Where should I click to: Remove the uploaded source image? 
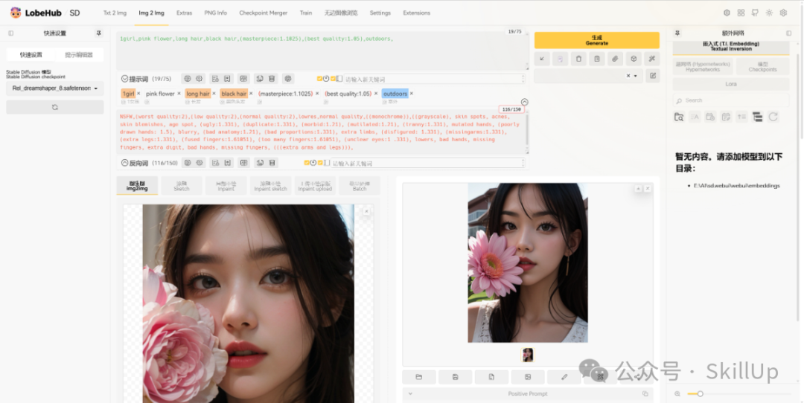click(x=366, y=211)
